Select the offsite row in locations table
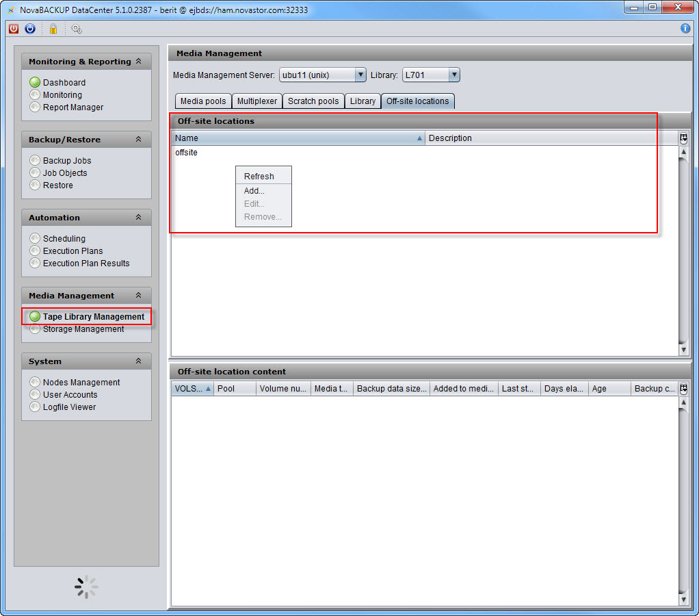This screenshot has height=616, width=699. (425, 153)
